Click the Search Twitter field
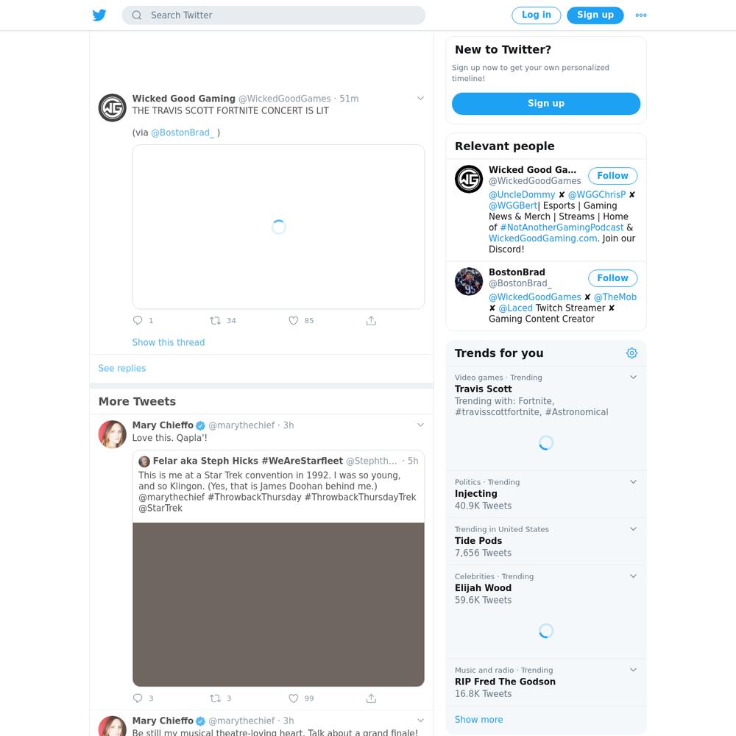The height and width of the screenshot is (736, 736). point(273,15)
